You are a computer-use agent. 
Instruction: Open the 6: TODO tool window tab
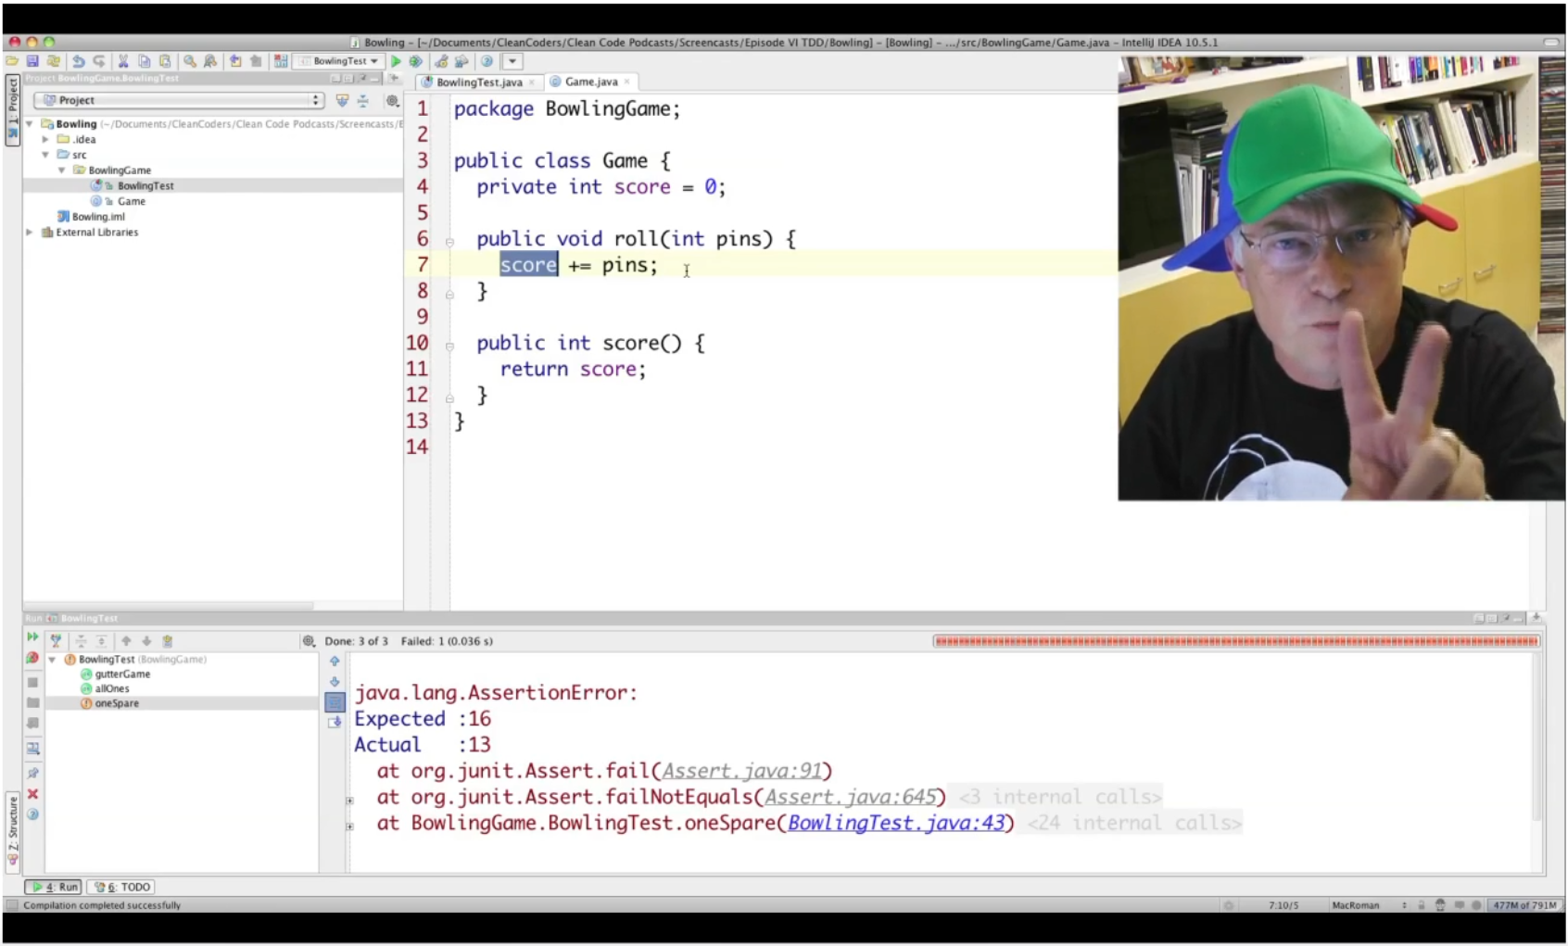(x=121, y=887)
